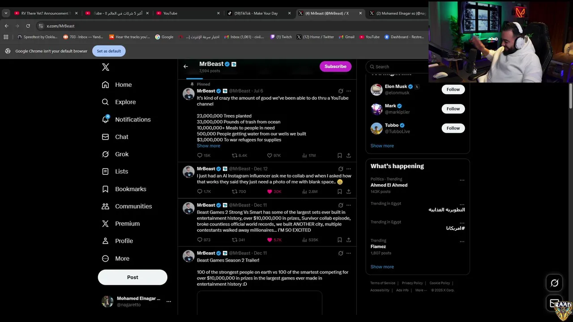Bookmark the post with 535K views
The width and height of the screenshot is (573, 322).
click(339, 240)
